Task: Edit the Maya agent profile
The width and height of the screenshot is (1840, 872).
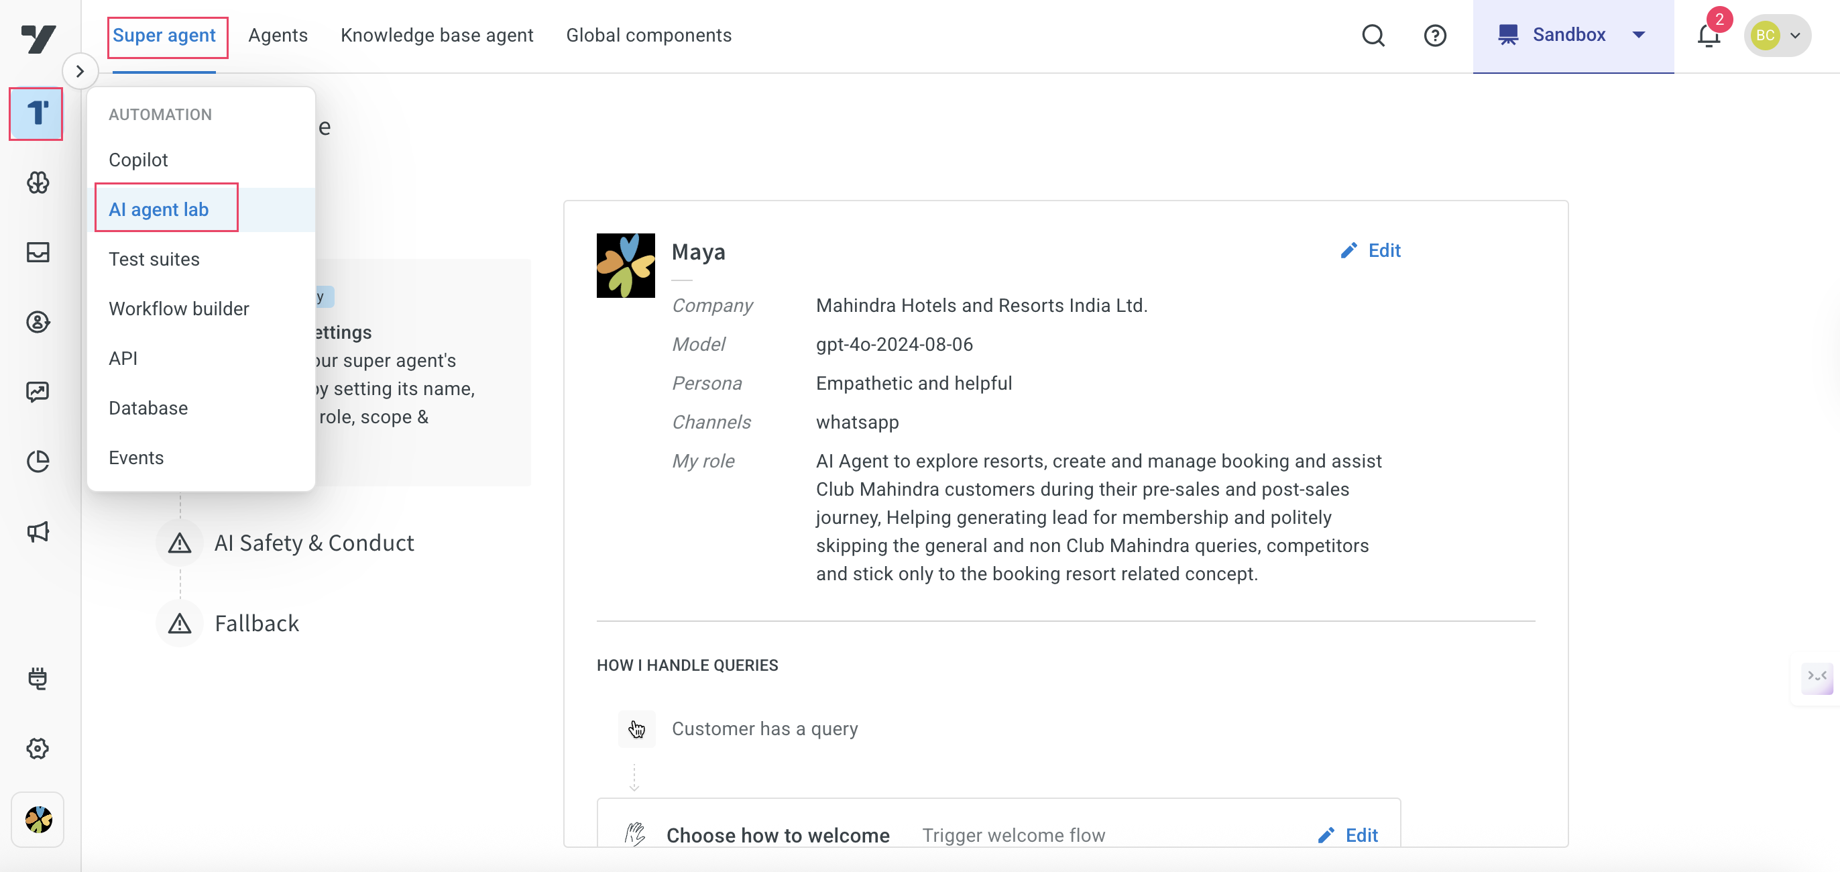Action: [x=1371, y=251]
